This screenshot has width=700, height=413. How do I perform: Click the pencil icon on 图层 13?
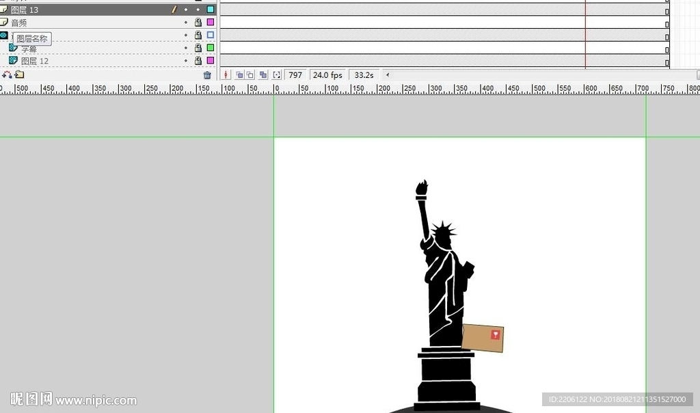pyautogui.click(x=174, y=10)
